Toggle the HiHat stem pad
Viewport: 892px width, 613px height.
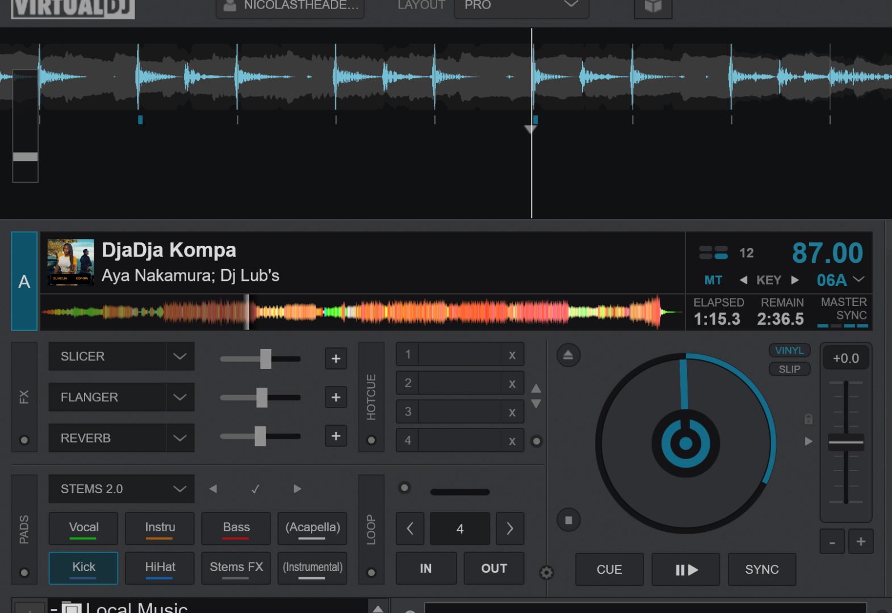(x=160, y=568)
